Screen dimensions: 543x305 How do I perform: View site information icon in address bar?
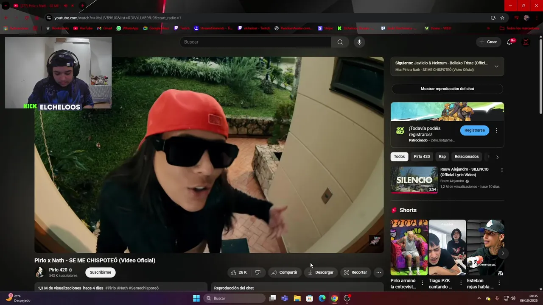(x=49, y=18)
